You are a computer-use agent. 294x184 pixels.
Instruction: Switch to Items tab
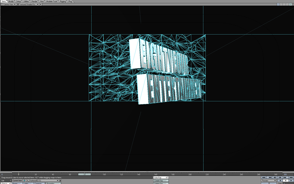[x=4, y=1]
